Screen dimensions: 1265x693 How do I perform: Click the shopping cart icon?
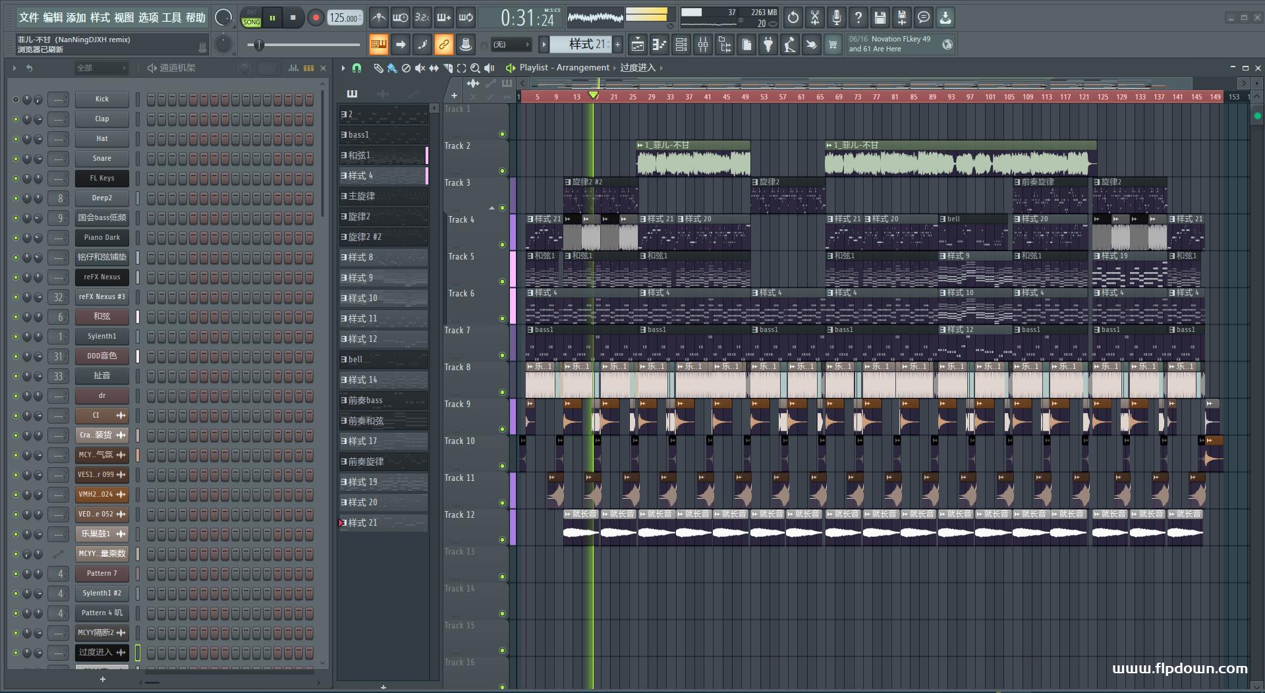[x=833, y=45]
